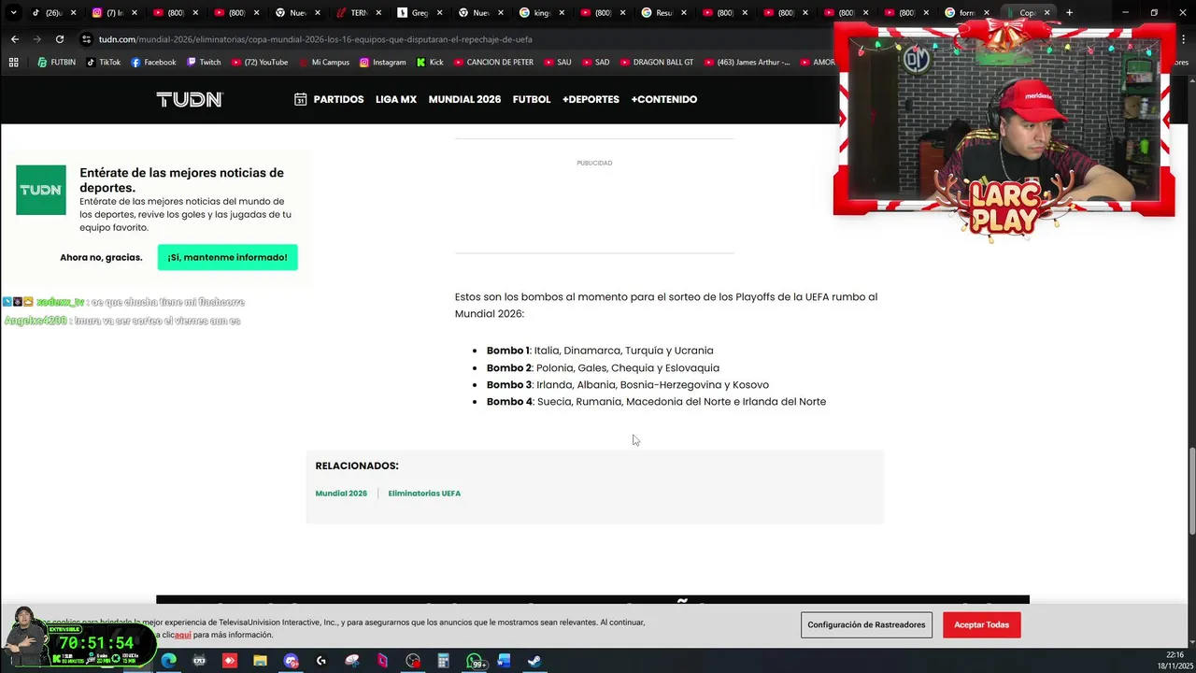The width and height of the screenshot is (1196, 673).
Task: Open the (463) James Arthur bookmark
Action: (747, 62)
